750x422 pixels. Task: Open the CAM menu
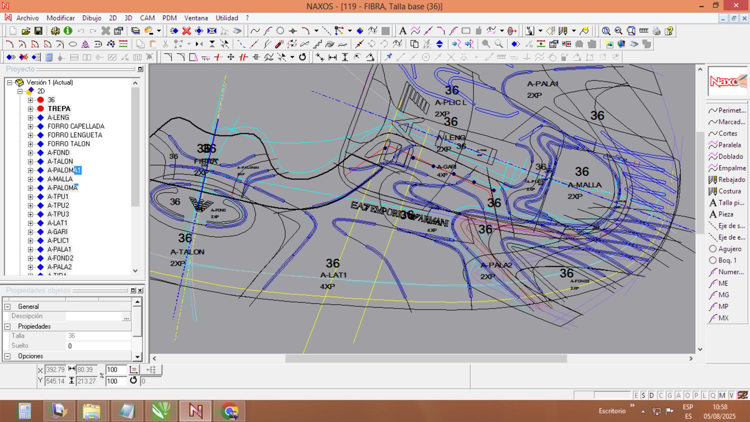(147, 18)
